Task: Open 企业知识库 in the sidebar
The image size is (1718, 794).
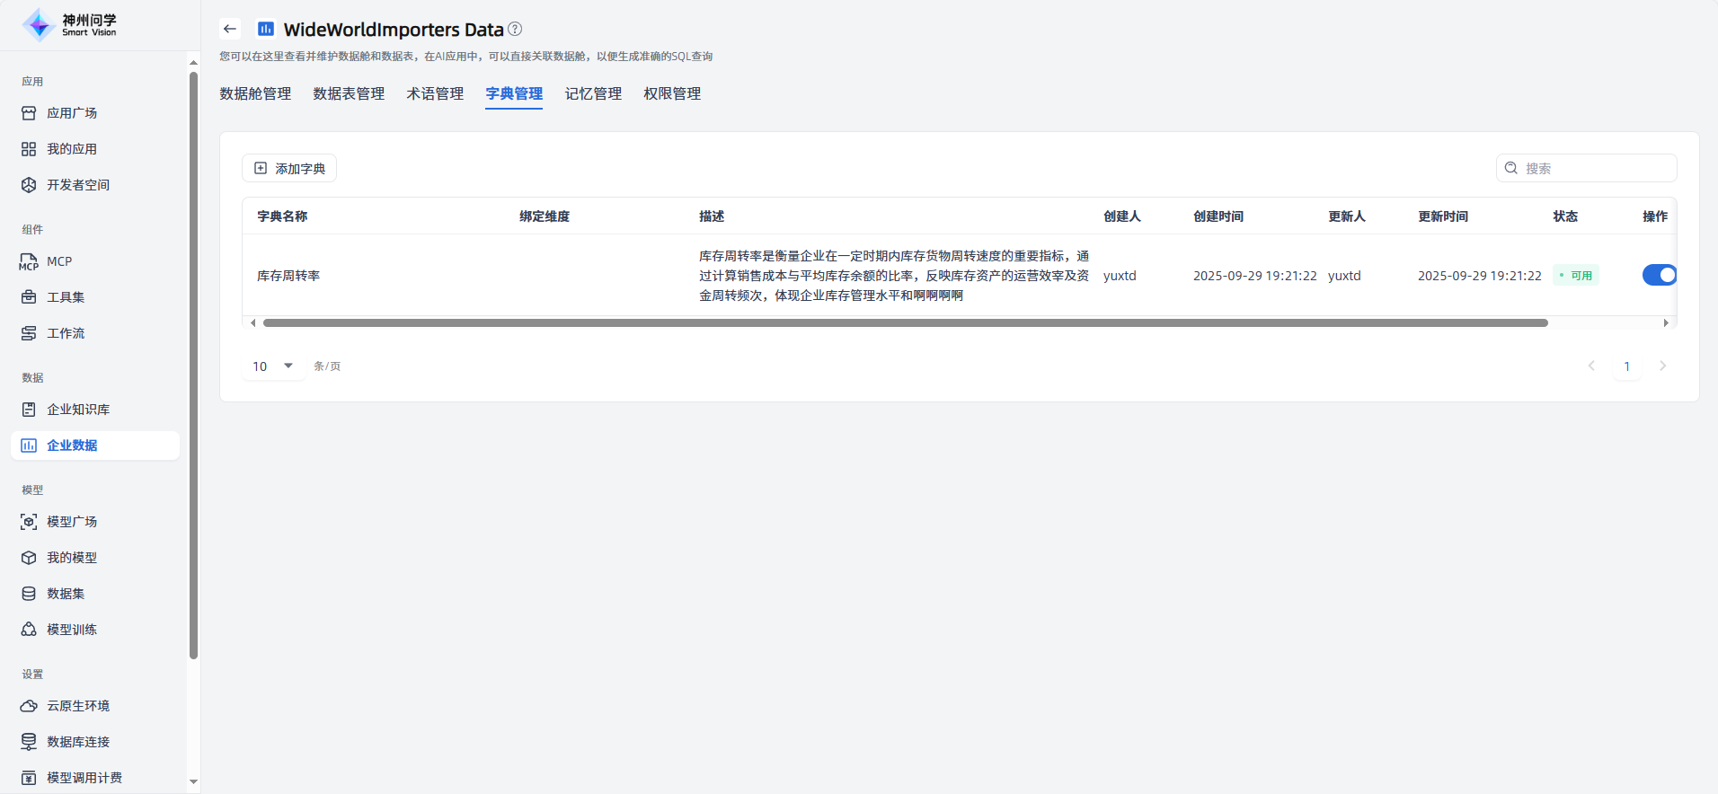Action: (78, 410)
